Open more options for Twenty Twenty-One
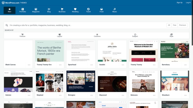 [60, 65]
